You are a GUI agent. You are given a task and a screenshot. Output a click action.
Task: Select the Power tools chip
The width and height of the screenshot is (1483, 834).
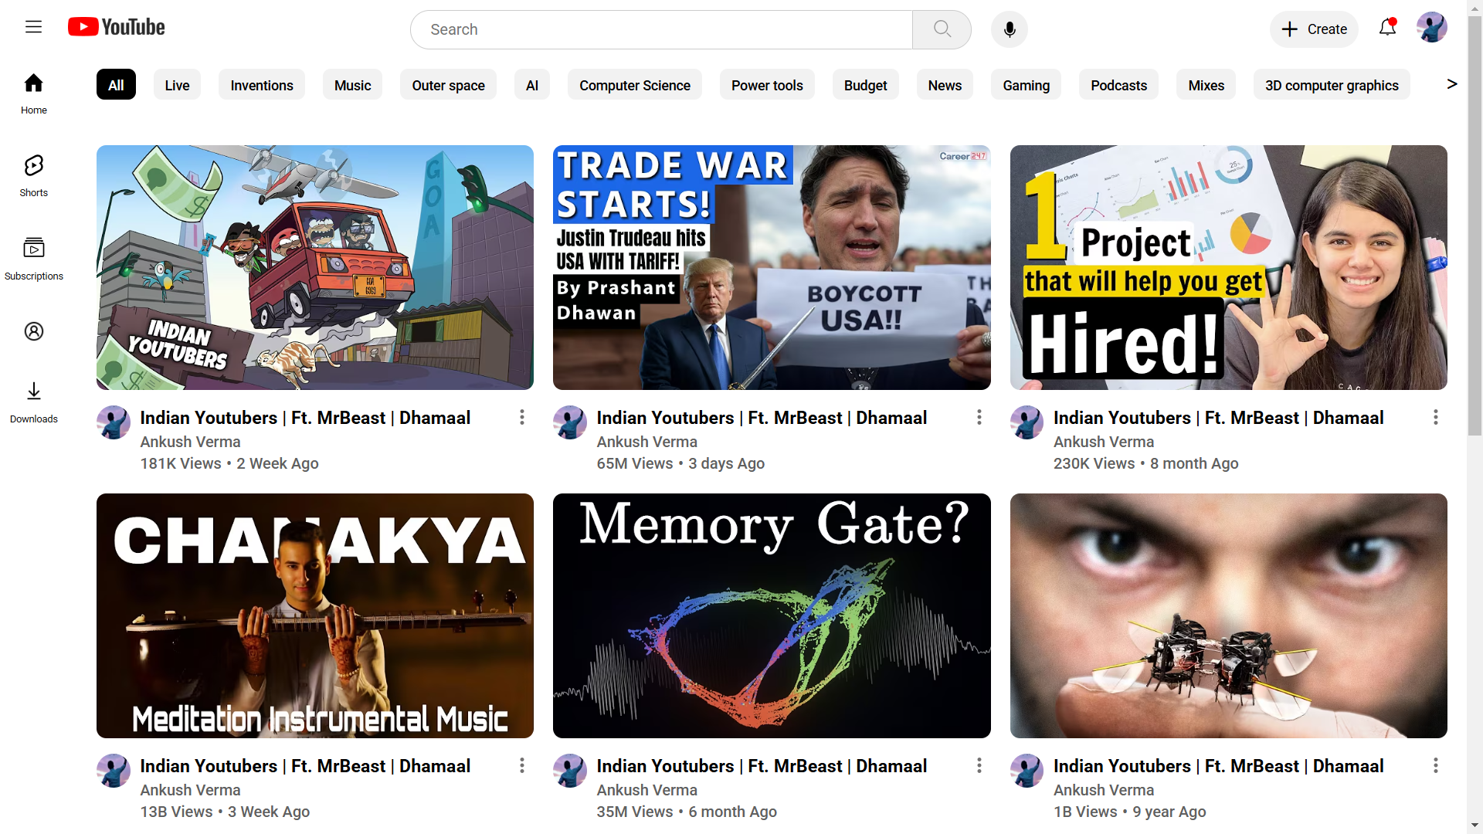(x=767, y=85)
